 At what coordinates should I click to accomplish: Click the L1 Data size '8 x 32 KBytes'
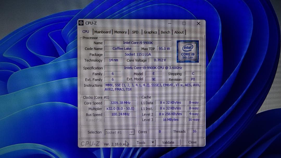click(170, 103)
